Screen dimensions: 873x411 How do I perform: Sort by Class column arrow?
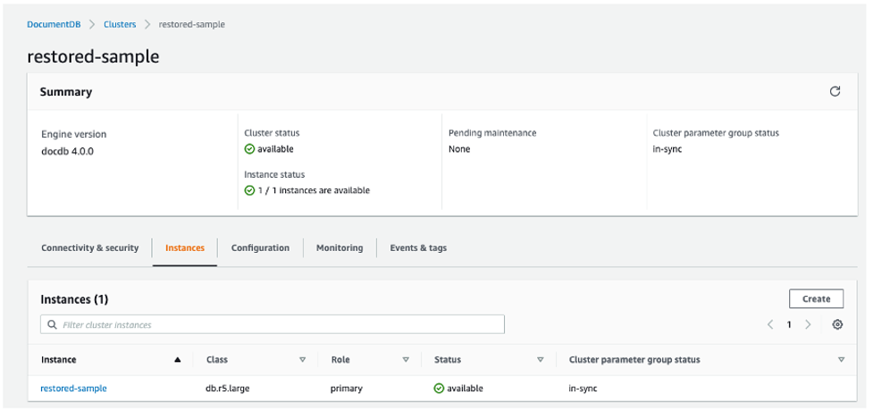tap(302, 360)
